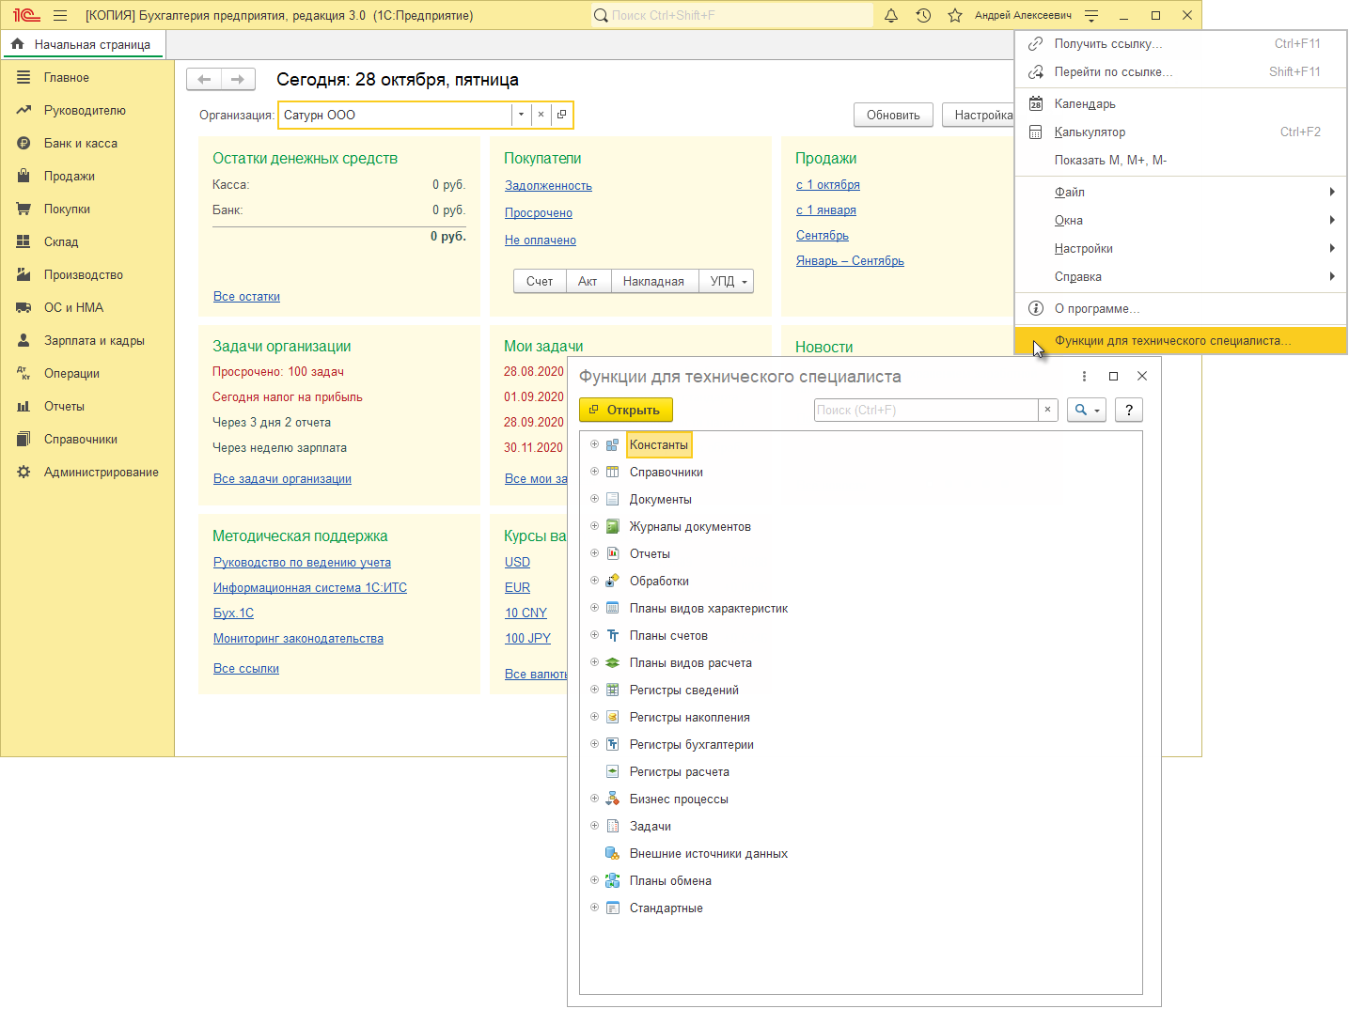Image resolution: width=1349 pixels, height=1009 pixels.
Task: Click the Планы видов расчета icon
Action: [612, 662]
